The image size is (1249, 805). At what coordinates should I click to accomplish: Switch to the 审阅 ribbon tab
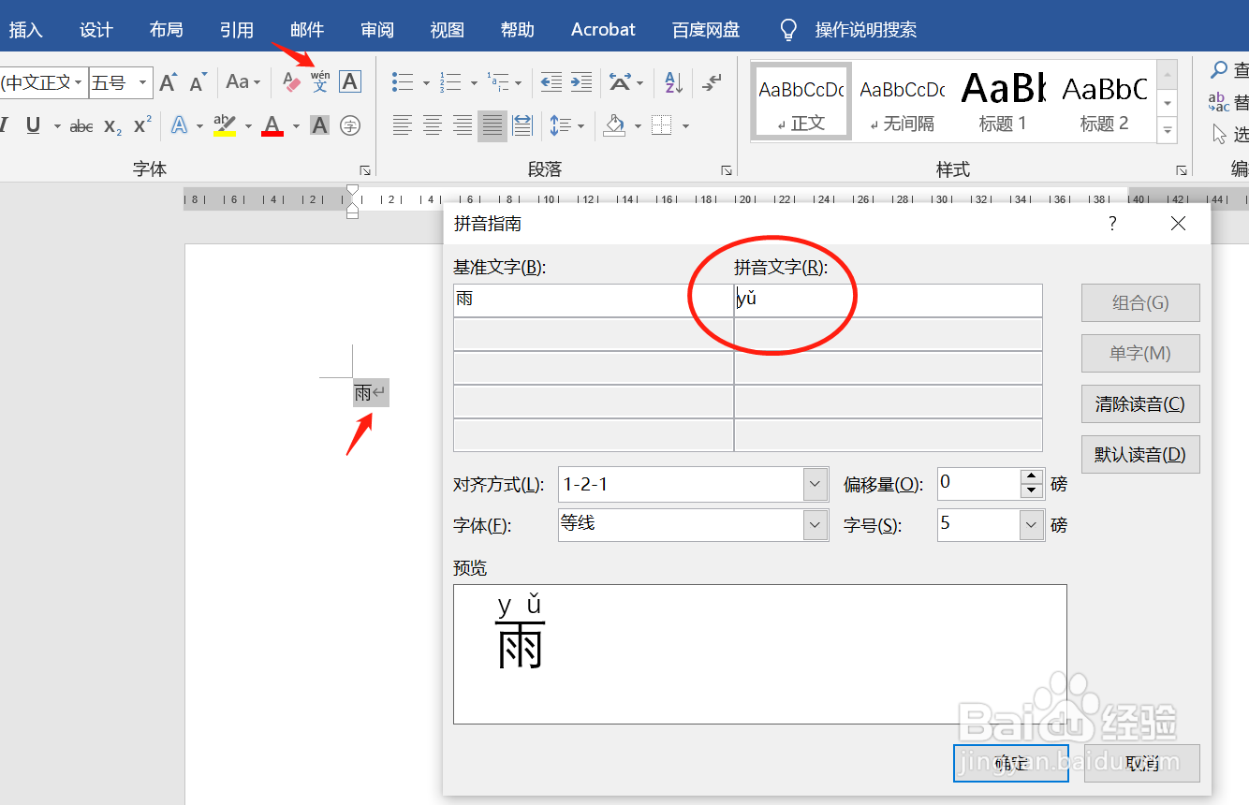(376, 29)
